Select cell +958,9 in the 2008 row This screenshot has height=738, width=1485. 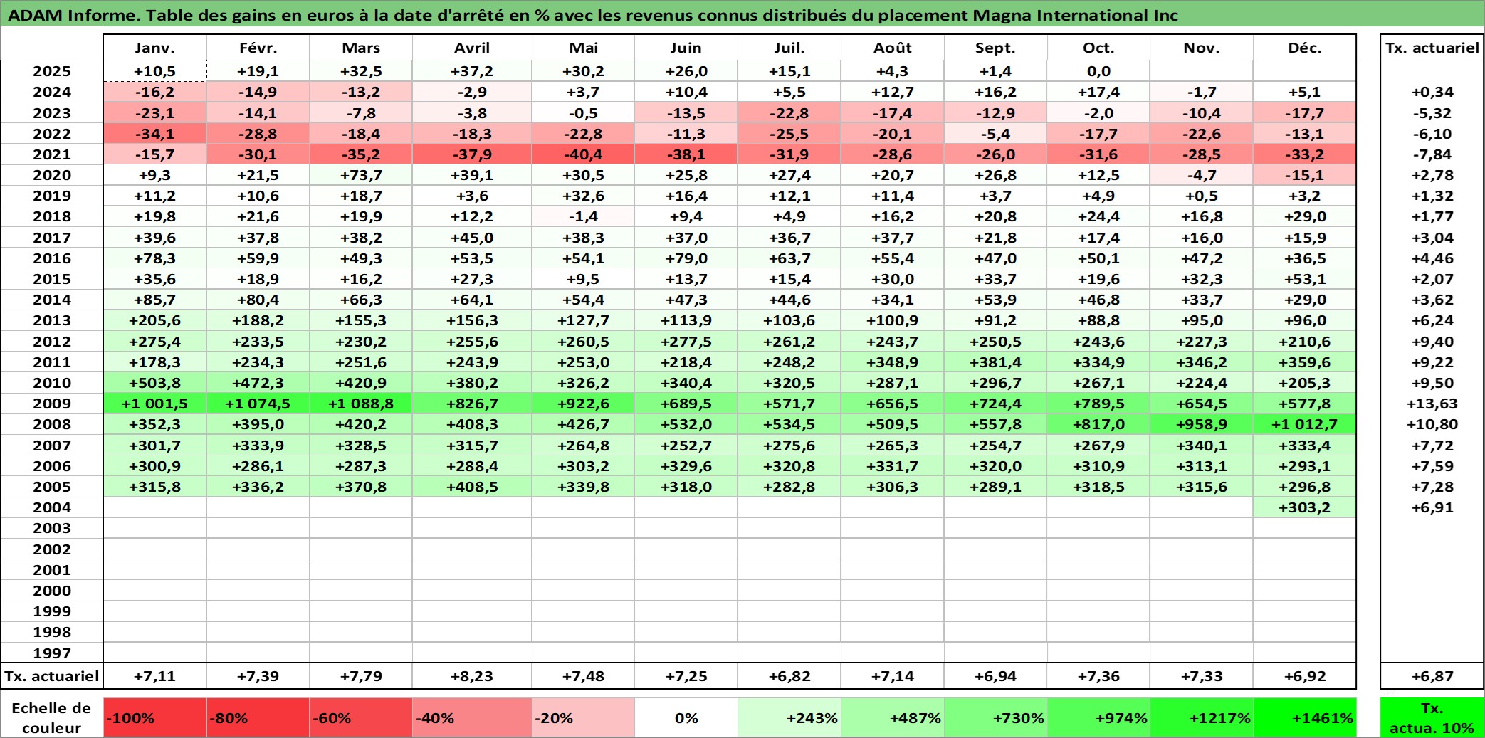[1202, 424]
